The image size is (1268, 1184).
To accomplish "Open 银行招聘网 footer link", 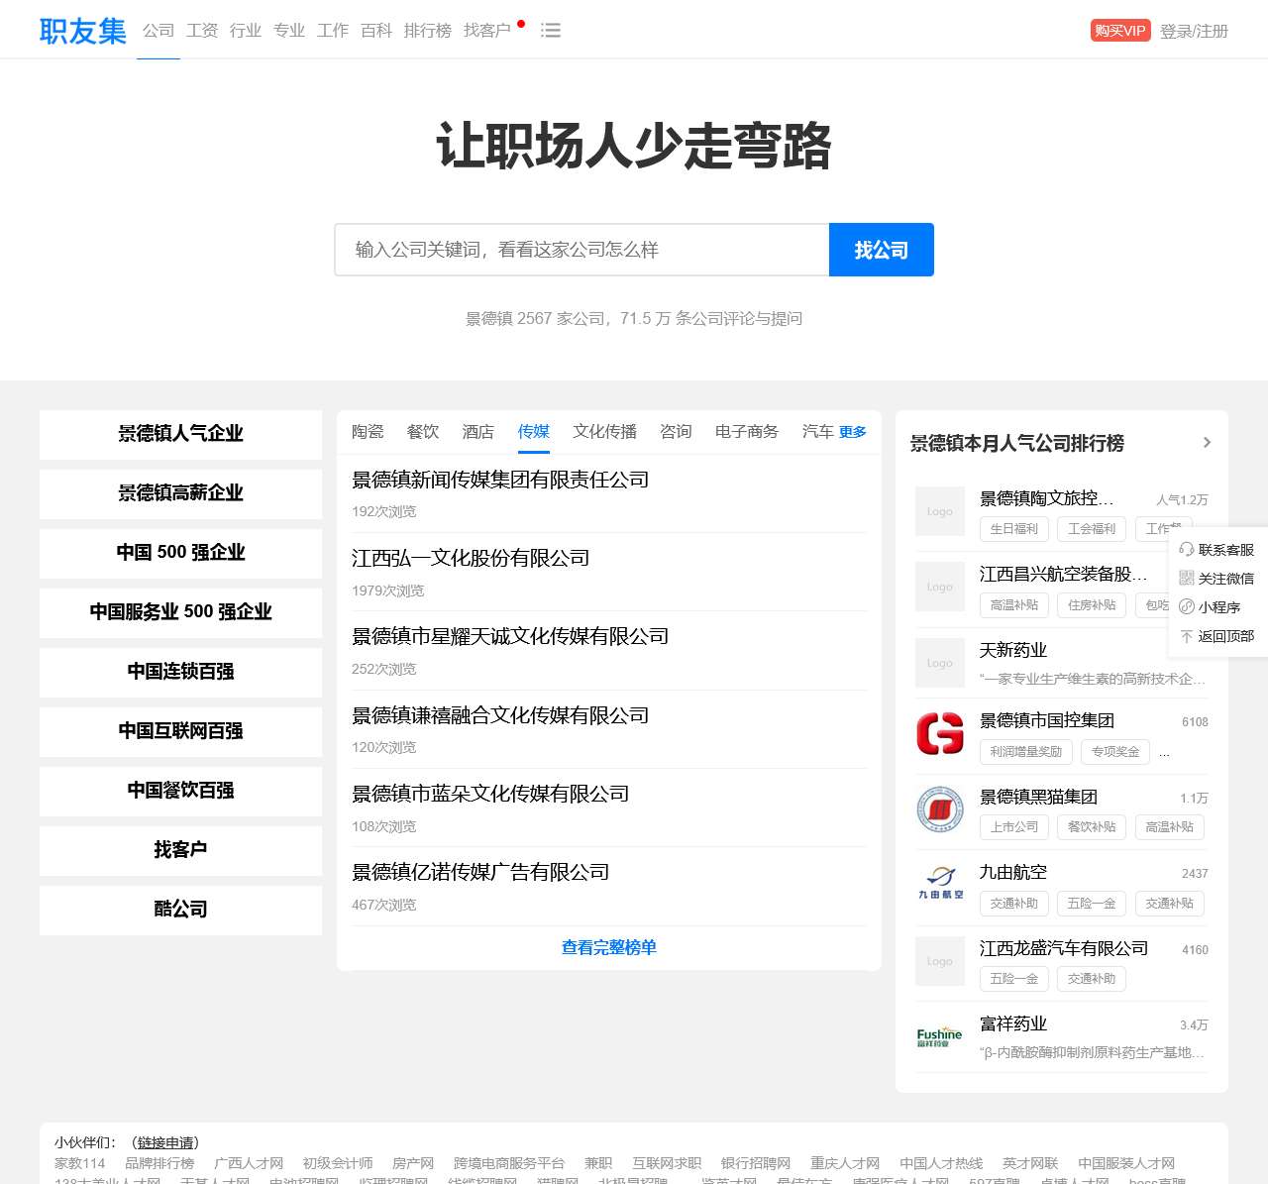I will point(756,1163).
